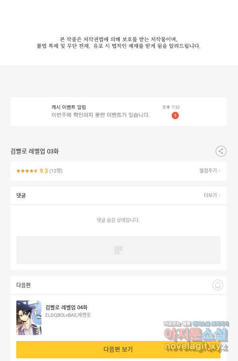
Task: Tap the share icon beside episode title
Action: 221,151
